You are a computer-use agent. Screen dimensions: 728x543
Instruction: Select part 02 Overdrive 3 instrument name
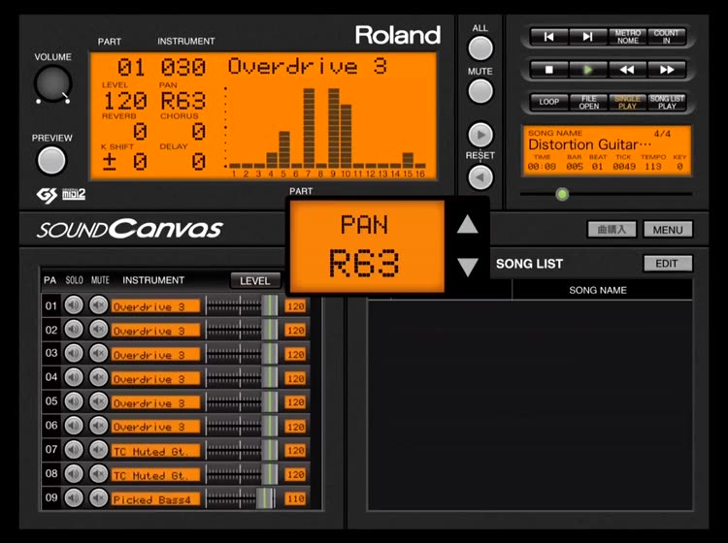coord(155,331)
